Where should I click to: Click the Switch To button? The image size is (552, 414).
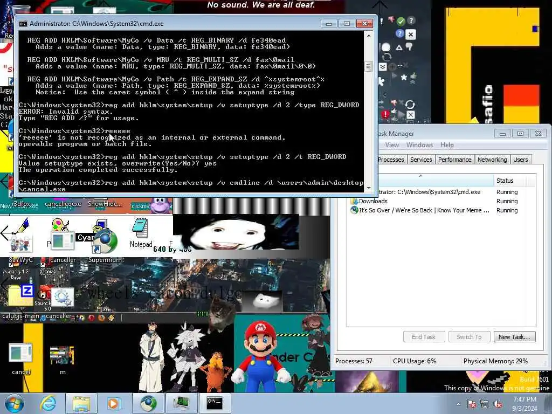tap(470, 337)
